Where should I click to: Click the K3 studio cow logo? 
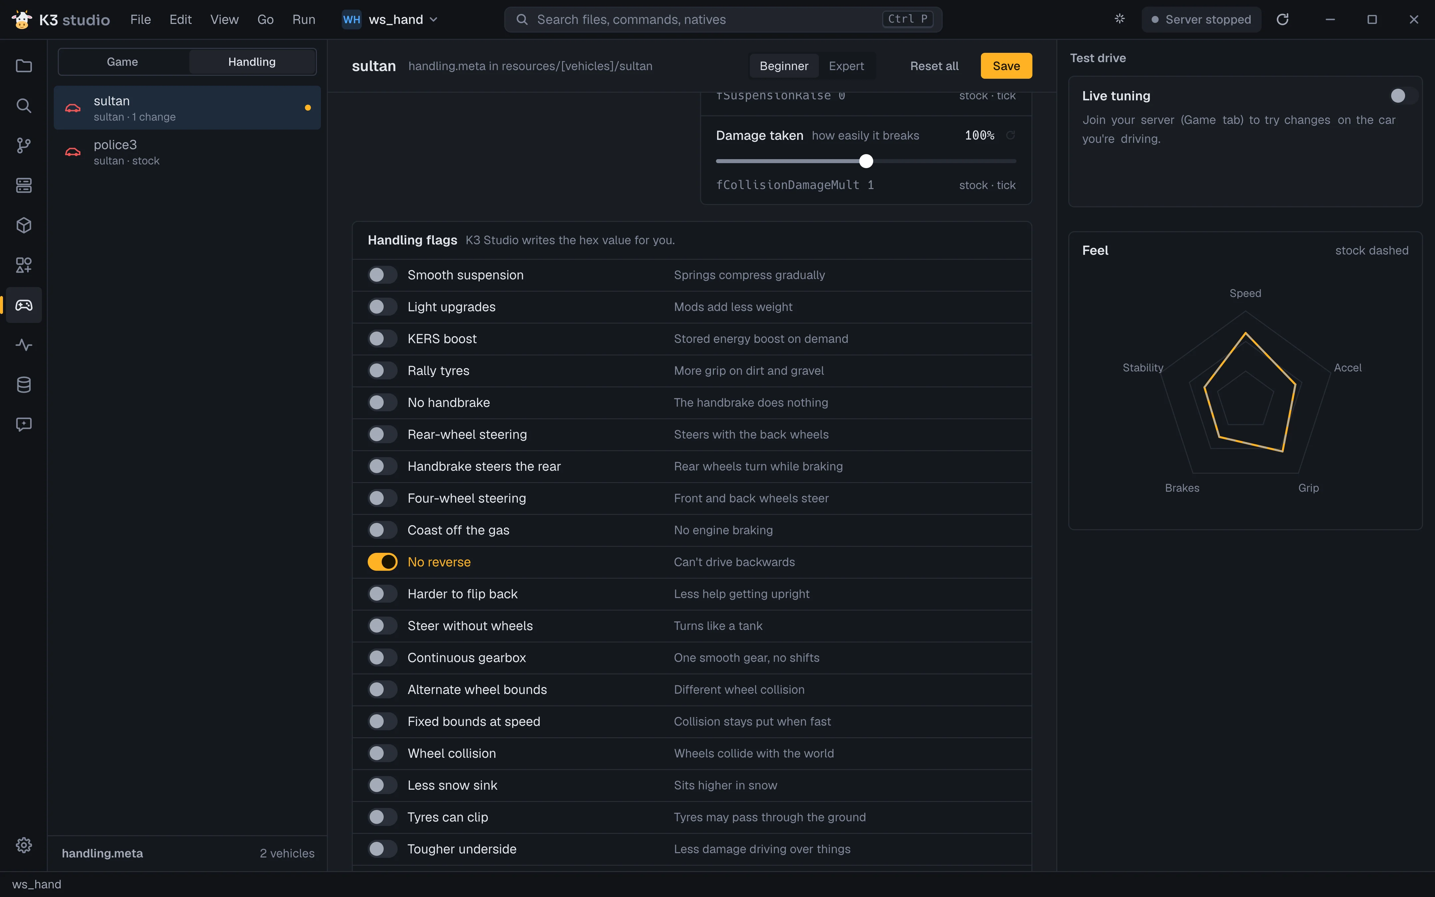pyautogui.click(x=22, y=20)
